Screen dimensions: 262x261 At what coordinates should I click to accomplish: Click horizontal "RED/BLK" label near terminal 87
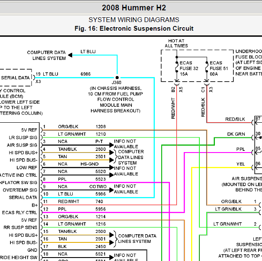[235, 119]
